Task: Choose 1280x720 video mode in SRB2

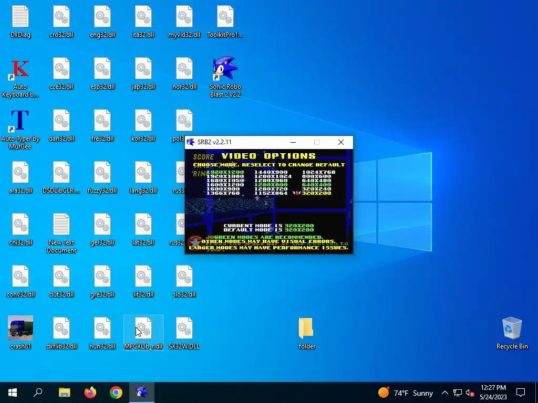Action: (271, 189)
